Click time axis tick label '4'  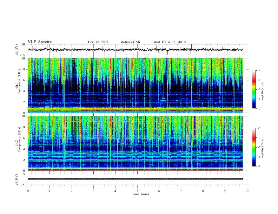coord(115,191)
